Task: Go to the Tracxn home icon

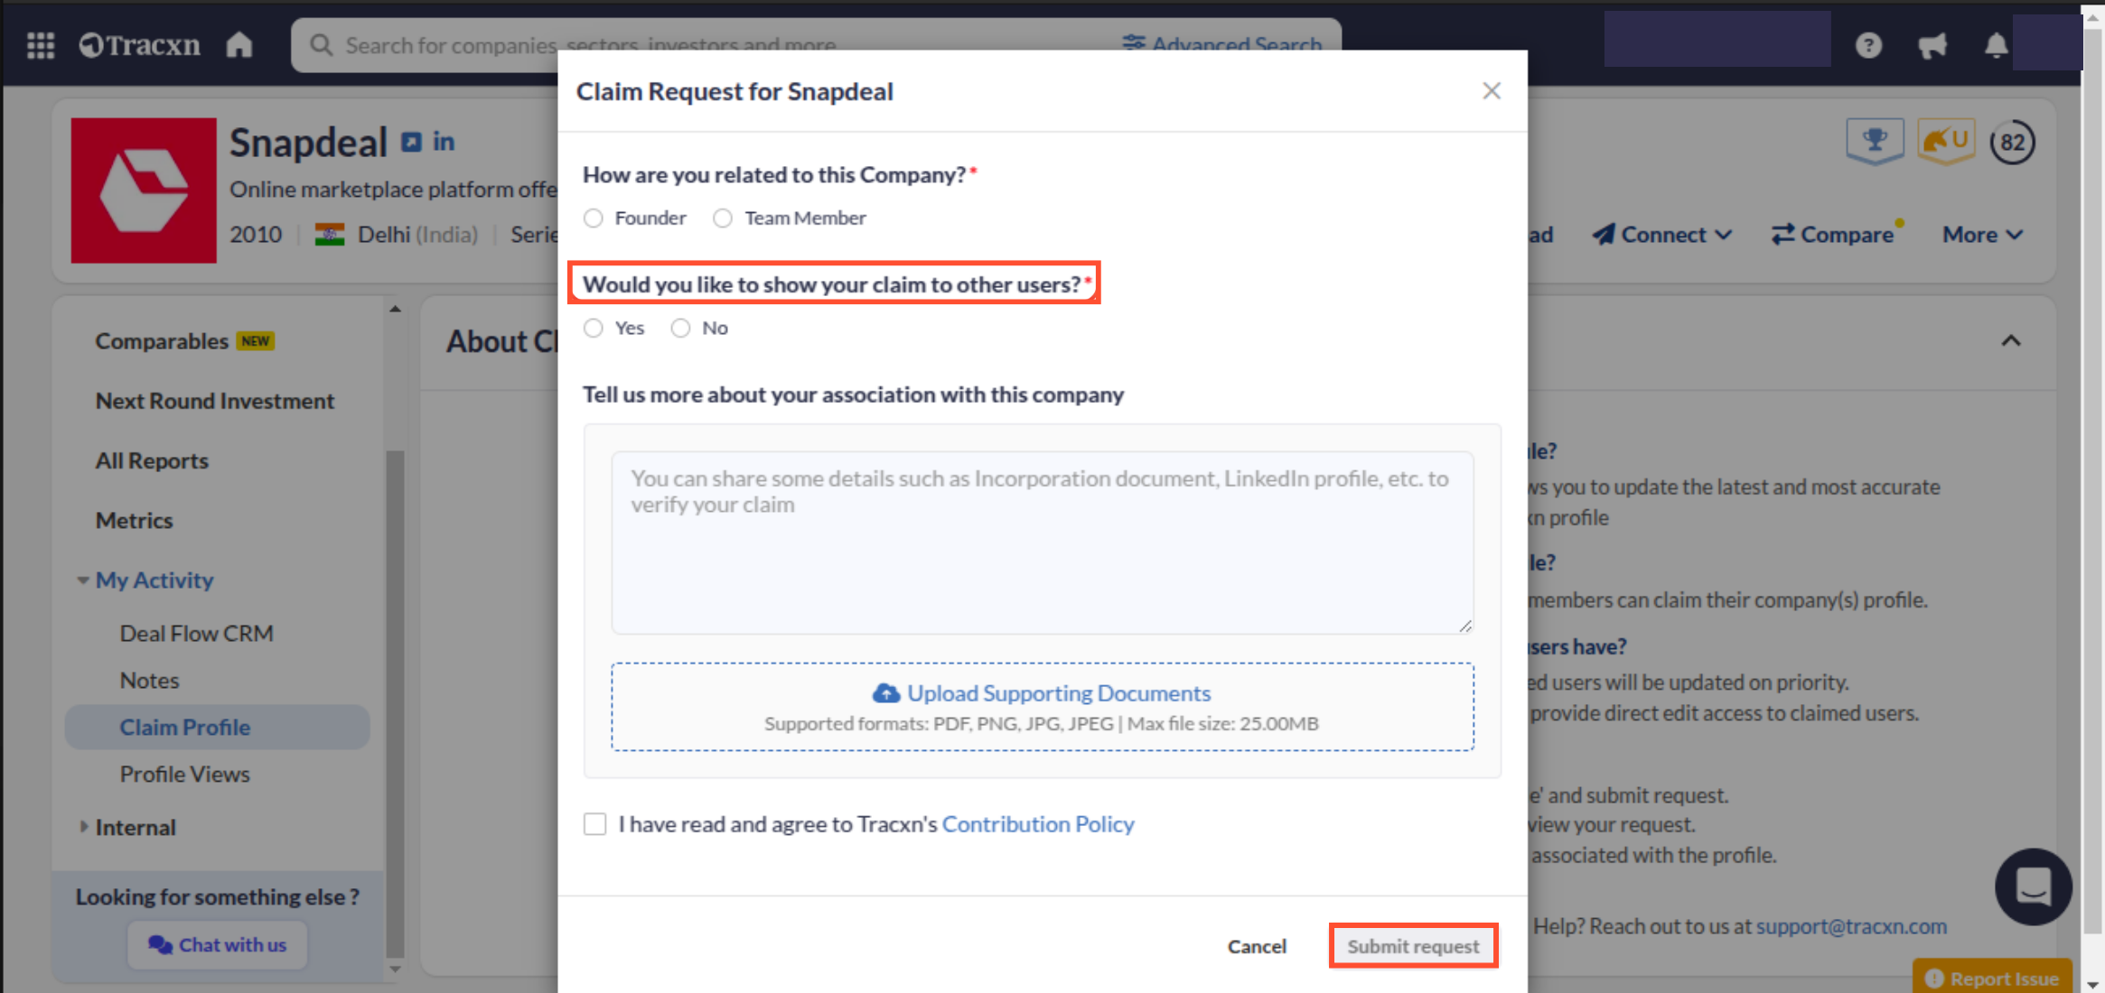Action: click(x=239, y=45)
